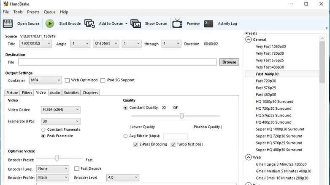Viewport: 330px width, 185px height.
Task: Click the Start Encode label
Action: [70, 24]
